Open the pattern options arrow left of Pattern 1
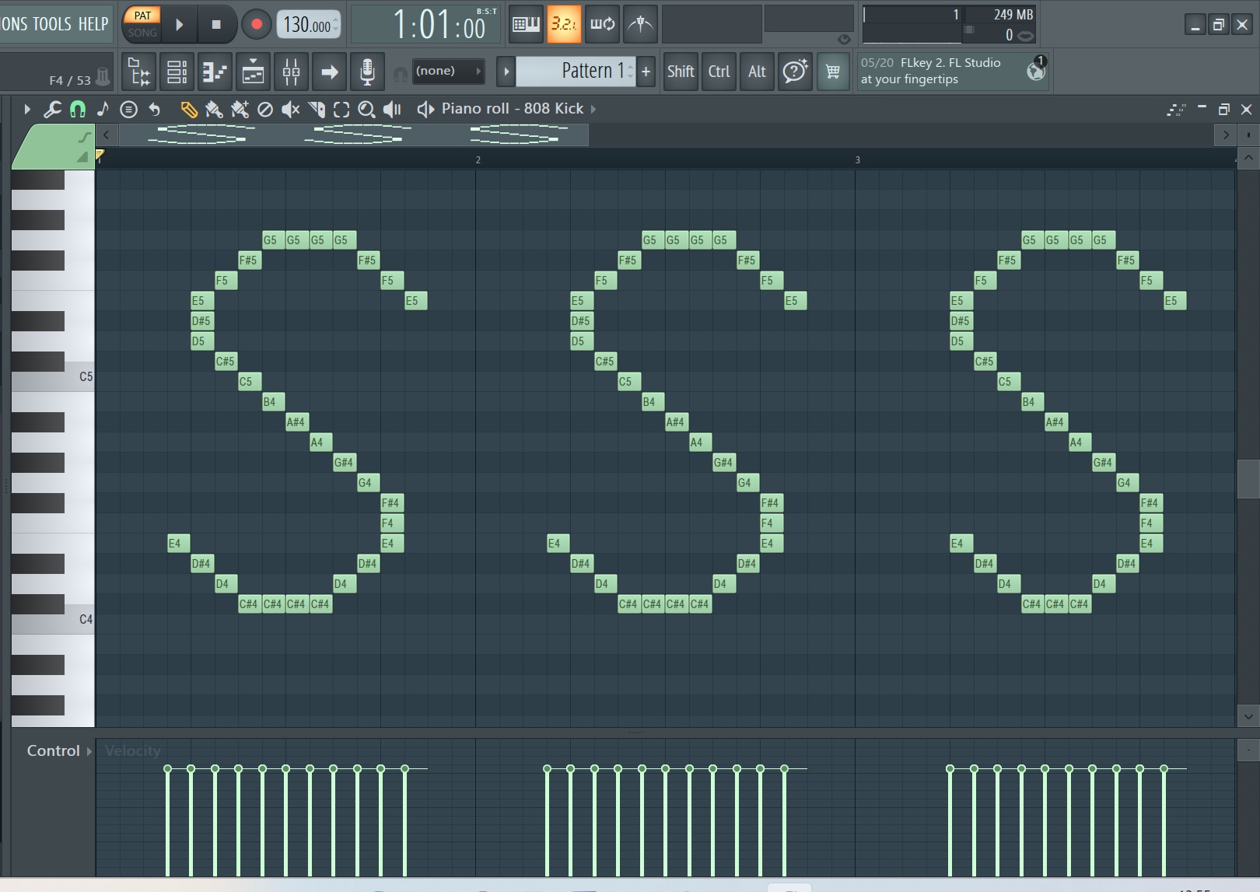This screenshot has height=892, width=1260. (x=506, y=72)
